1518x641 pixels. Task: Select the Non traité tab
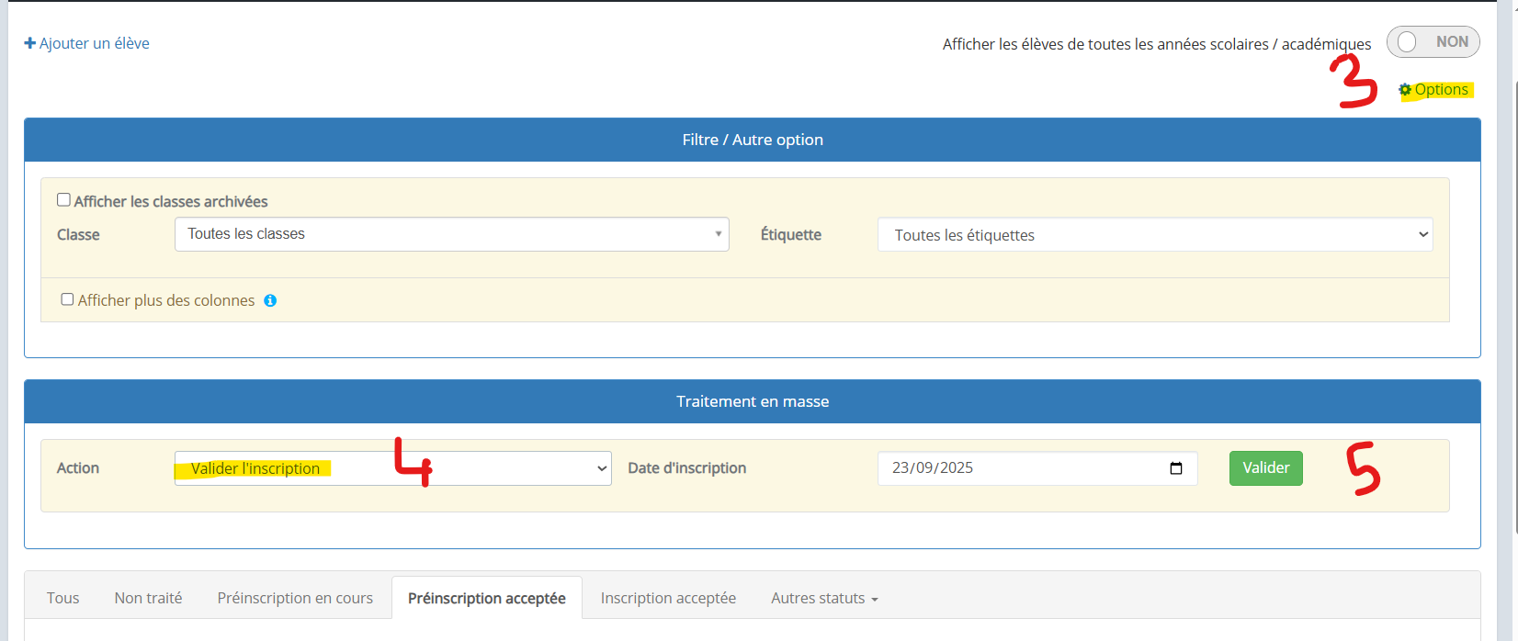tap(148, 599)
